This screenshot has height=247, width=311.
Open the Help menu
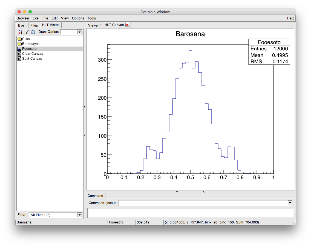pos(290,18)
